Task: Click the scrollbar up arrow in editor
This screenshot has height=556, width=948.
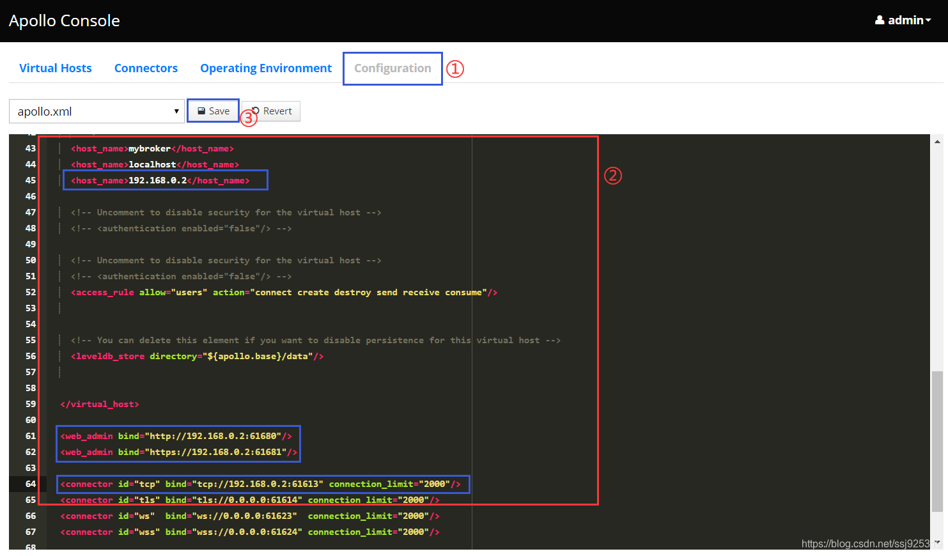Action: click(937, 142)
